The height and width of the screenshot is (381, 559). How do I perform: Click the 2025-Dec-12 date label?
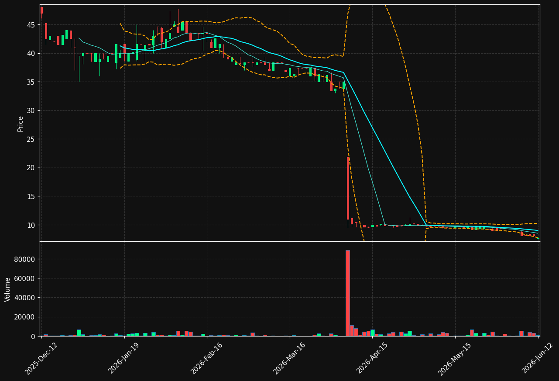(41, 358)
